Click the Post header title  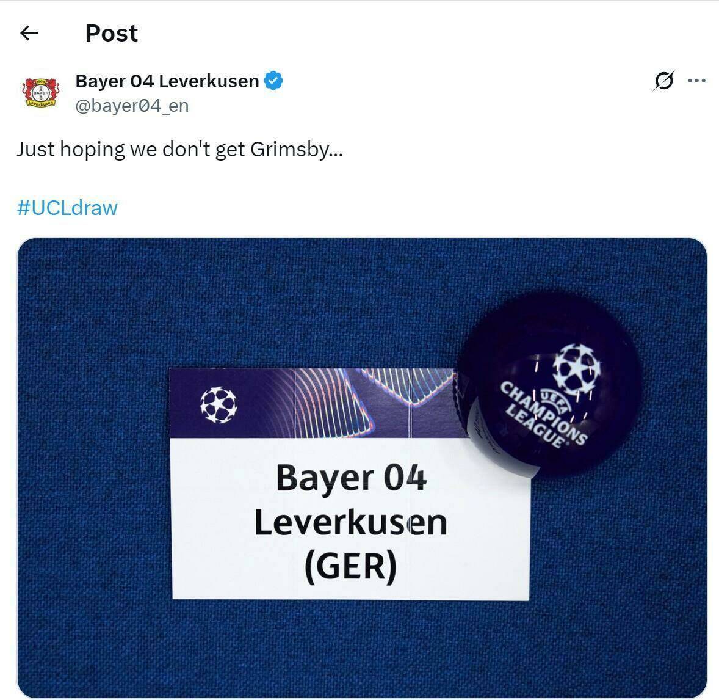(x=112, y=34)
